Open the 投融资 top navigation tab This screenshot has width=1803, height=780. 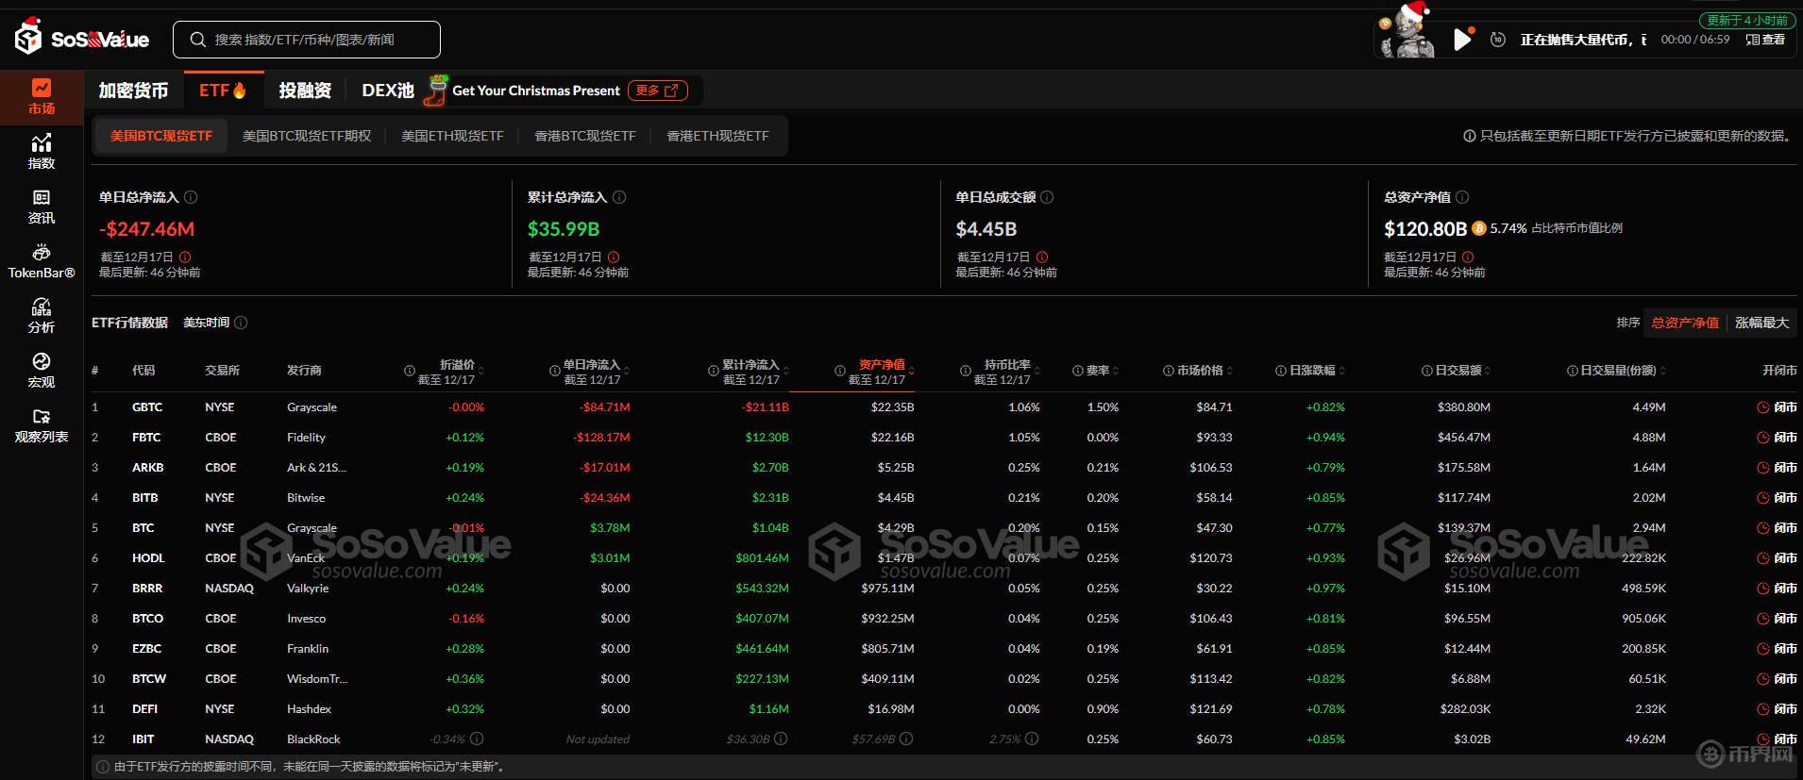[x=305, y=91]
